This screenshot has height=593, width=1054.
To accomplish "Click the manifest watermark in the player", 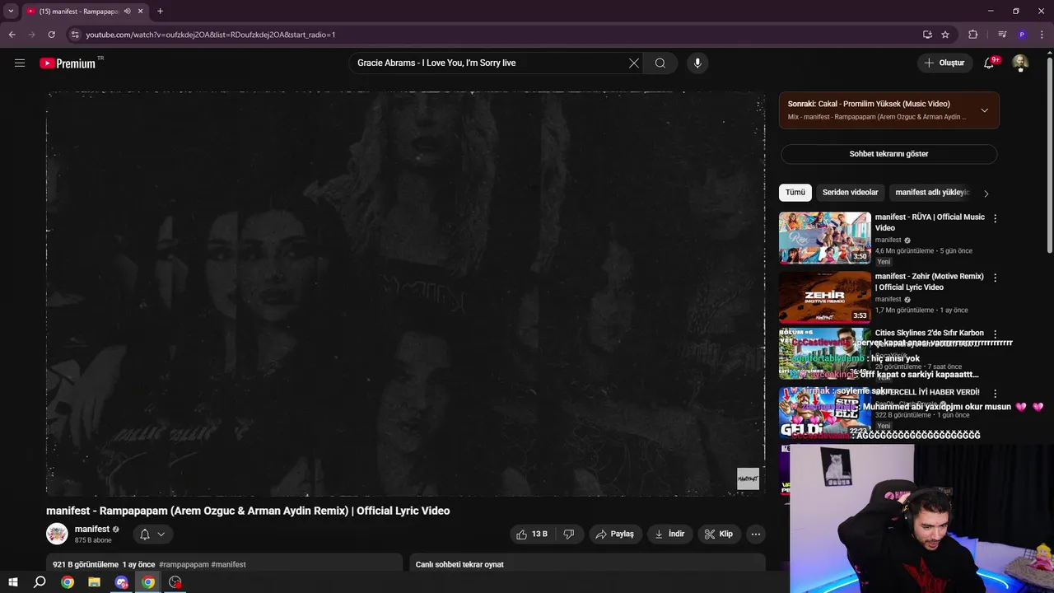I will [x=748, y=479].
